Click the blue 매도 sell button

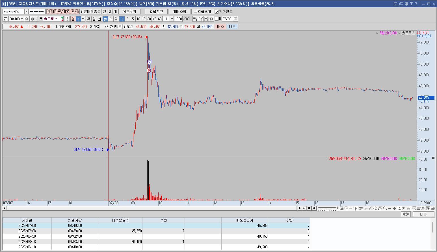pyautogui.click(x=232, y=27)
